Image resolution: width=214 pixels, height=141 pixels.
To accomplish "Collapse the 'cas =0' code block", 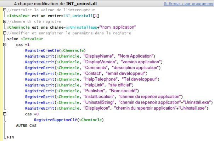I will coord(5,114).
